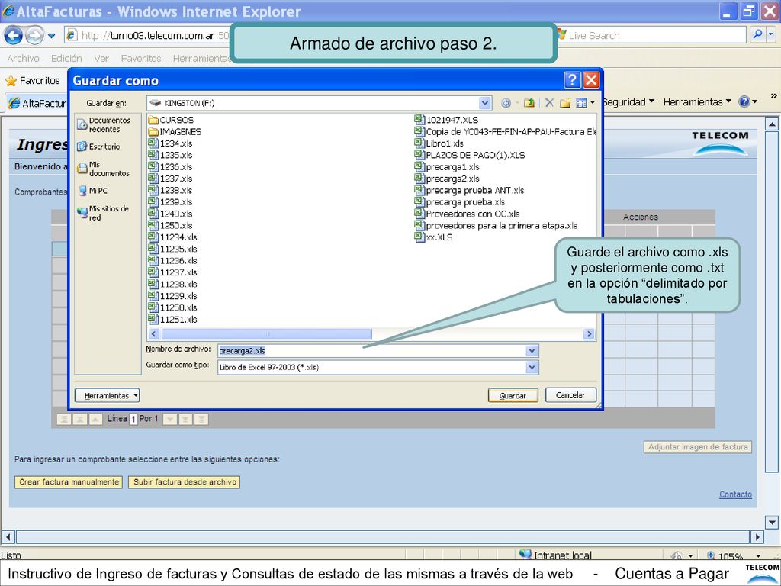
Task: Create a new folder icon
Action: click(565, 103)
